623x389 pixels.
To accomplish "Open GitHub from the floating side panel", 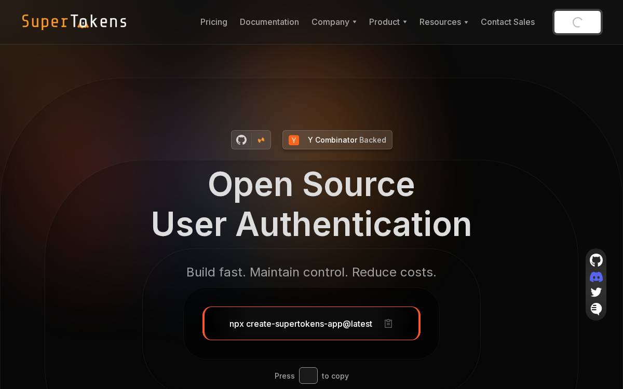I will pyautogui.click(x=596, y=260).
